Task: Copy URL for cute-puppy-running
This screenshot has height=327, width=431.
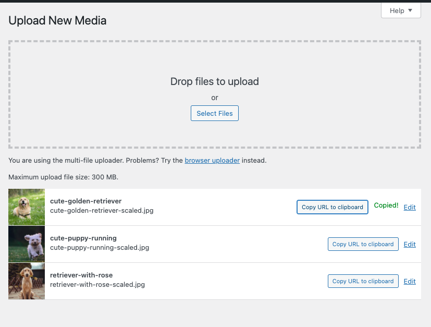Action: (x=363, y=244)
